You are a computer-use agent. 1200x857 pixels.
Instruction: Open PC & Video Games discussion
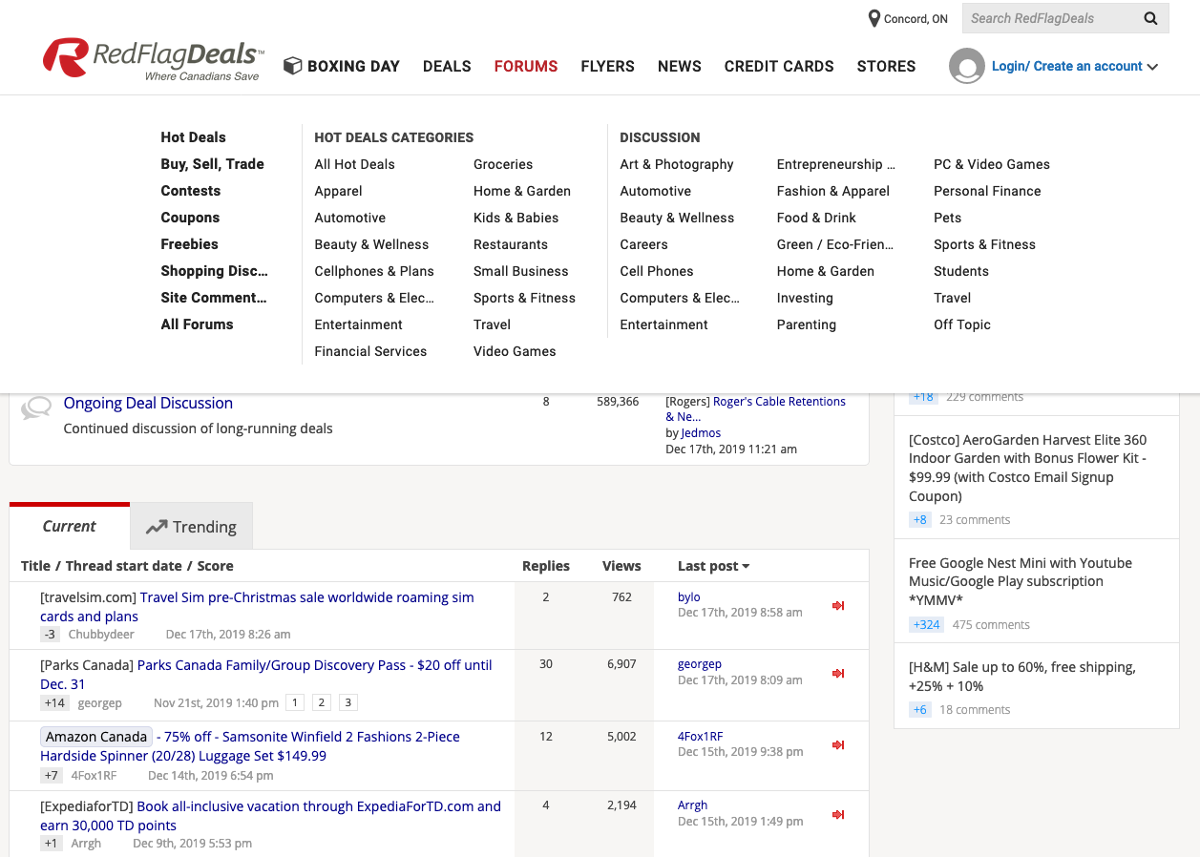992,164
